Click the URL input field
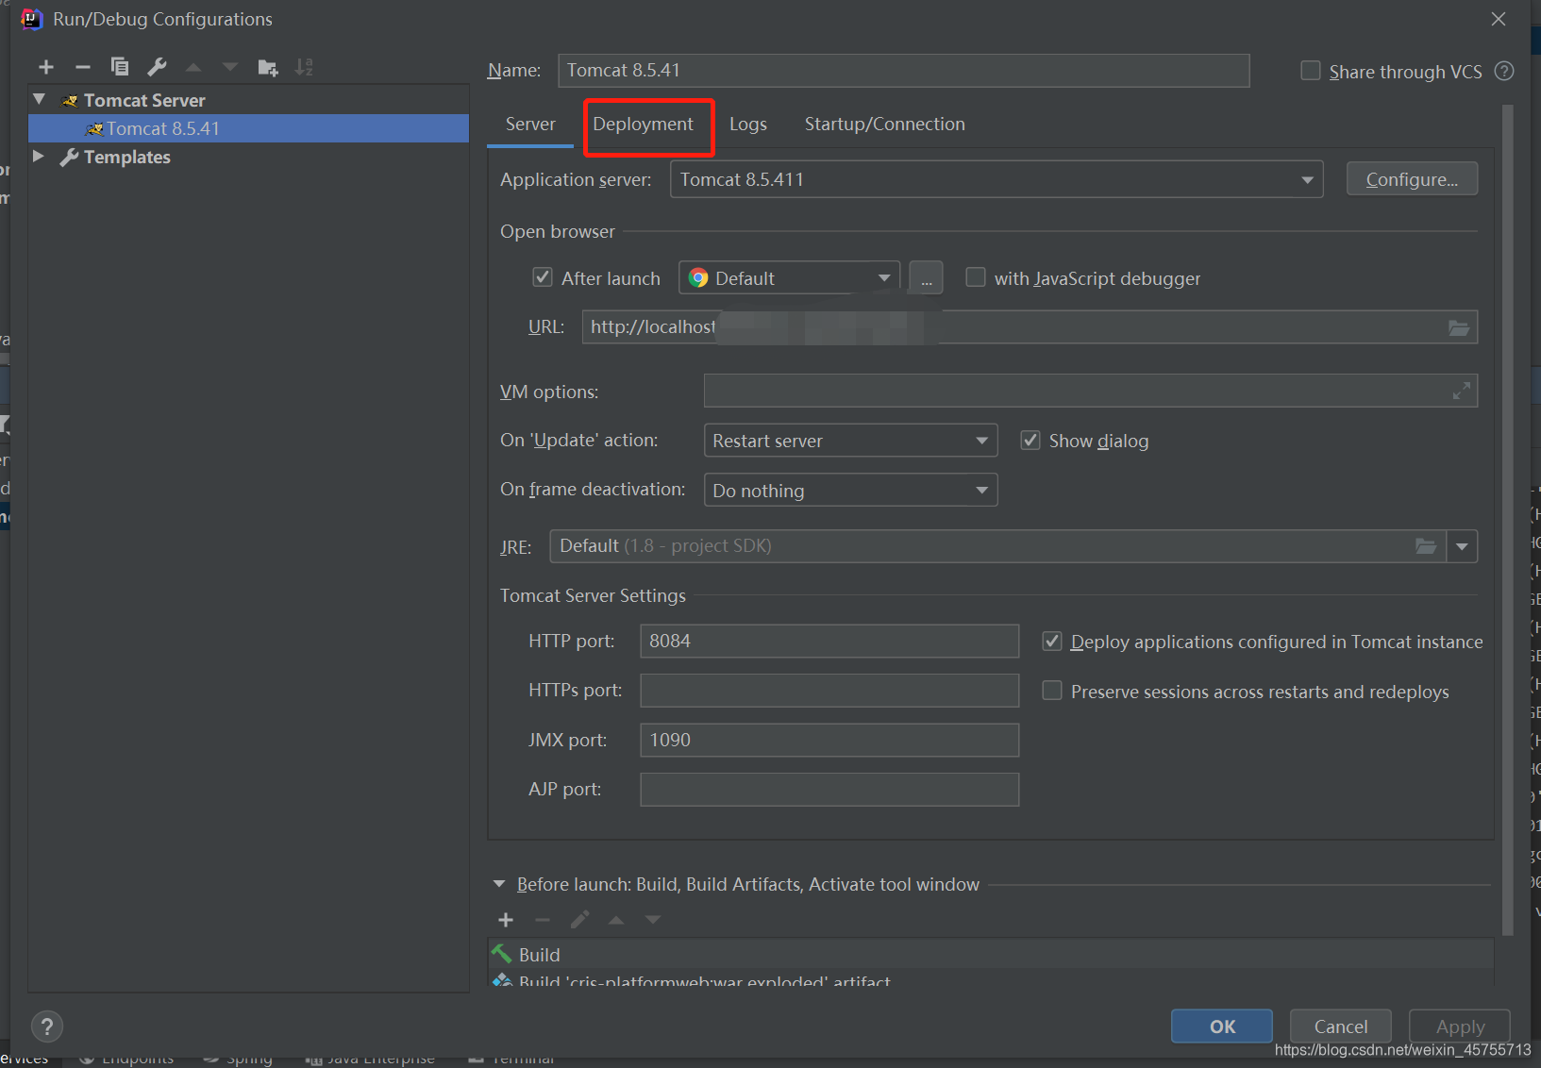Screen dimensions: 1541x1068 1030,327
